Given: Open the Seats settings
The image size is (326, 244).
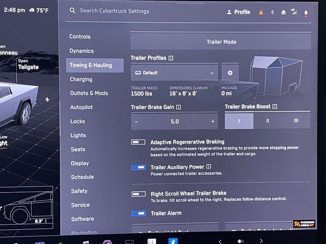Looking at the screenshot, I should (78, 149).
